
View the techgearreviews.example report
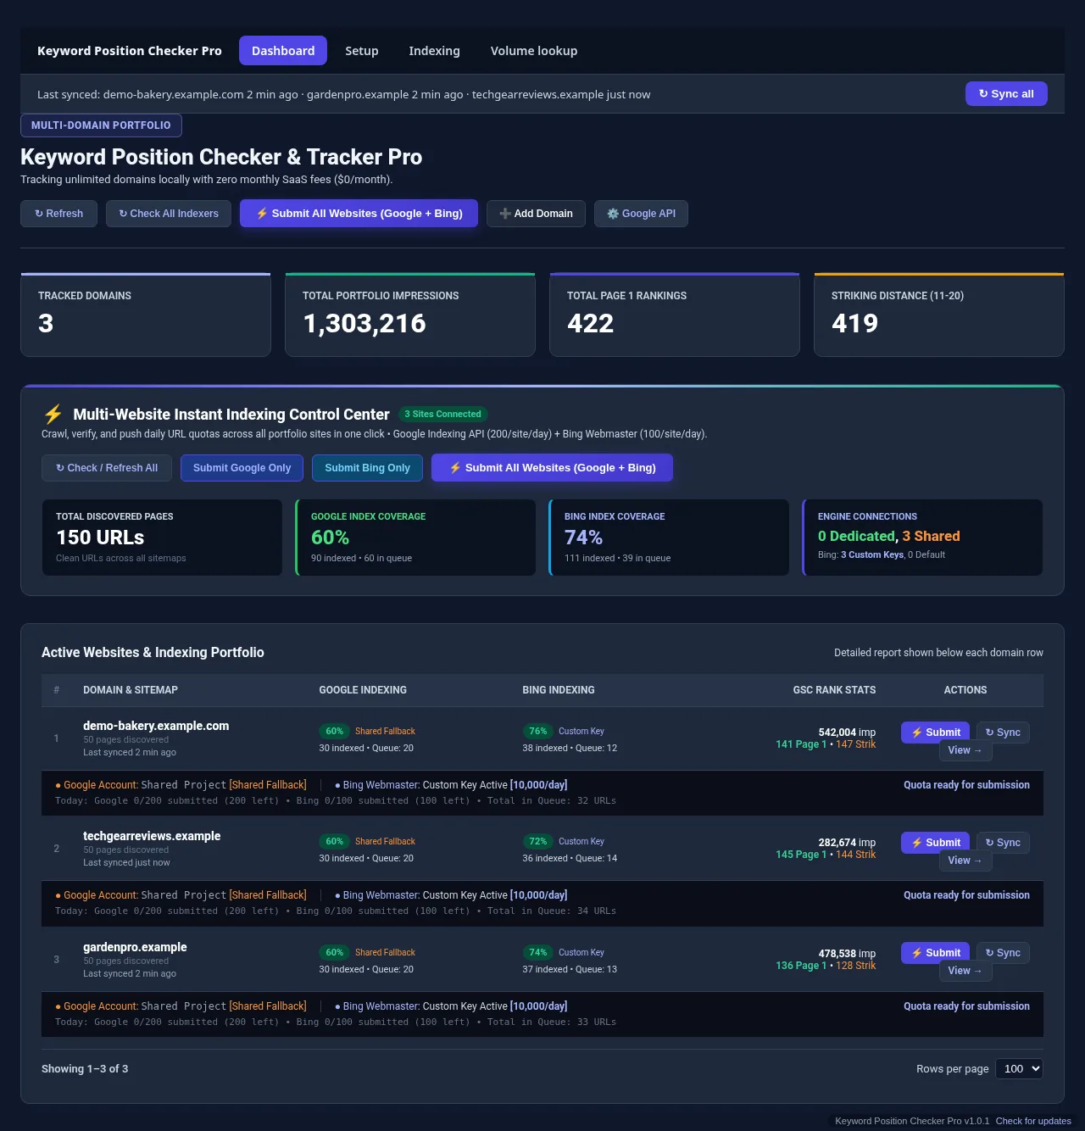point(965,861)
